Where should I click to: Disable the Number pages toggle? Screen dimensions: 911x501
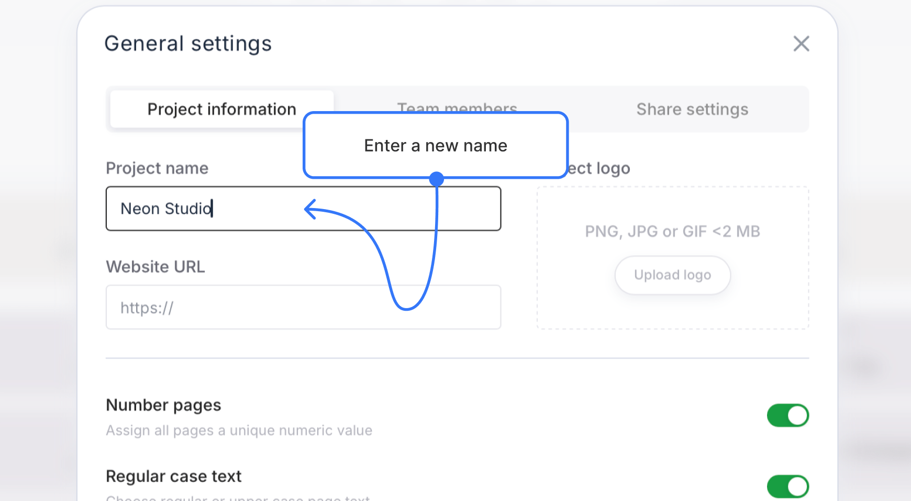click(787, 415)
